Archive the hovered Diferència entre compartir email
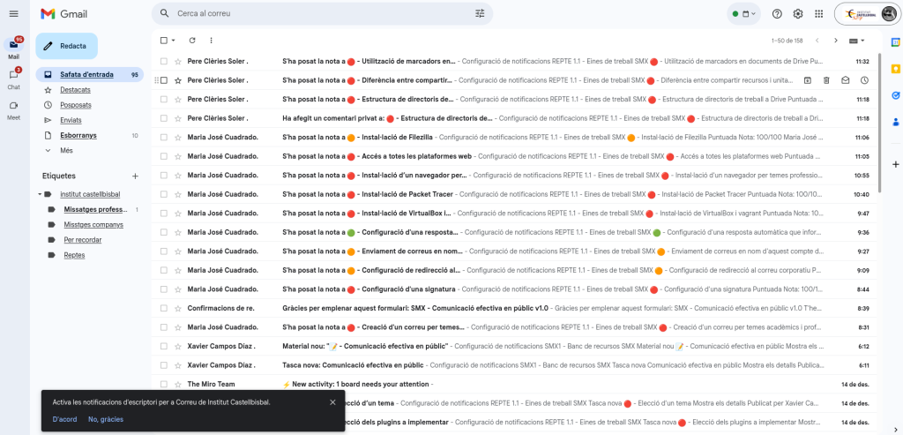Screen dimensions: 903x435 (808, 80)
